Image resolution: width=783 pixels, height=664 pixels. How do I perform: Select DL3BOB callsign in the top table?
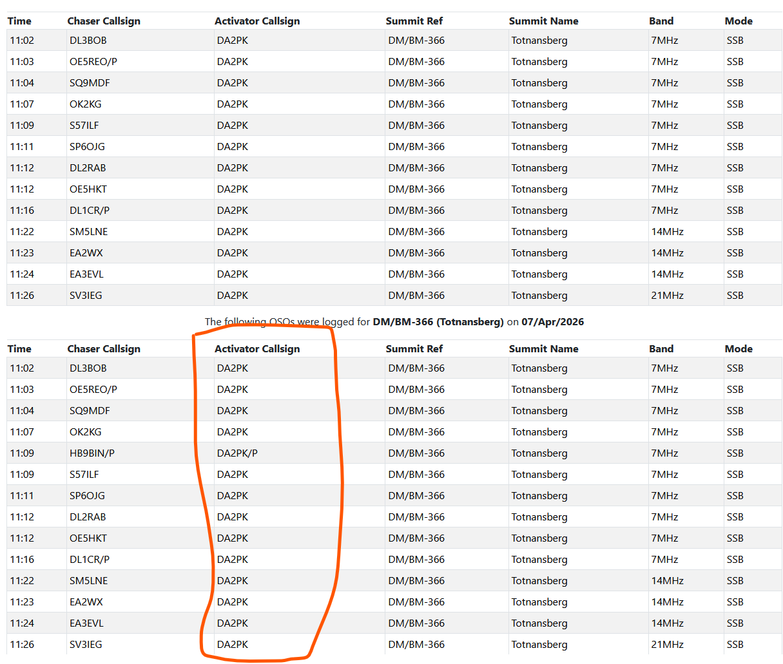pyautogui.click(x=88, y=40)
